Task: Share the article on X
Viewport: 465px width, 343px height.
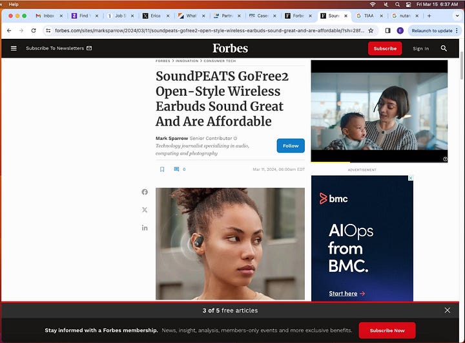Action: click(145, 210)
